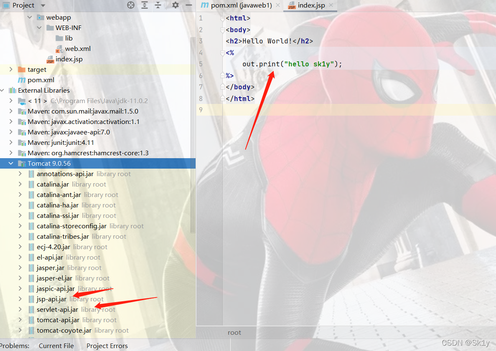Expand the jsp-api.jar node

coord(20,298)
